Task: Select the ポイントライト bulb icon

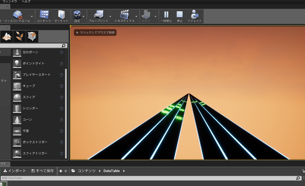Action: [17, 64]
